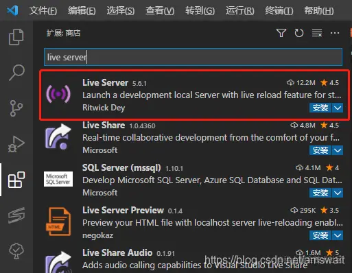Open the 查看(V) menu
The image size is (352, 273).
160,10
